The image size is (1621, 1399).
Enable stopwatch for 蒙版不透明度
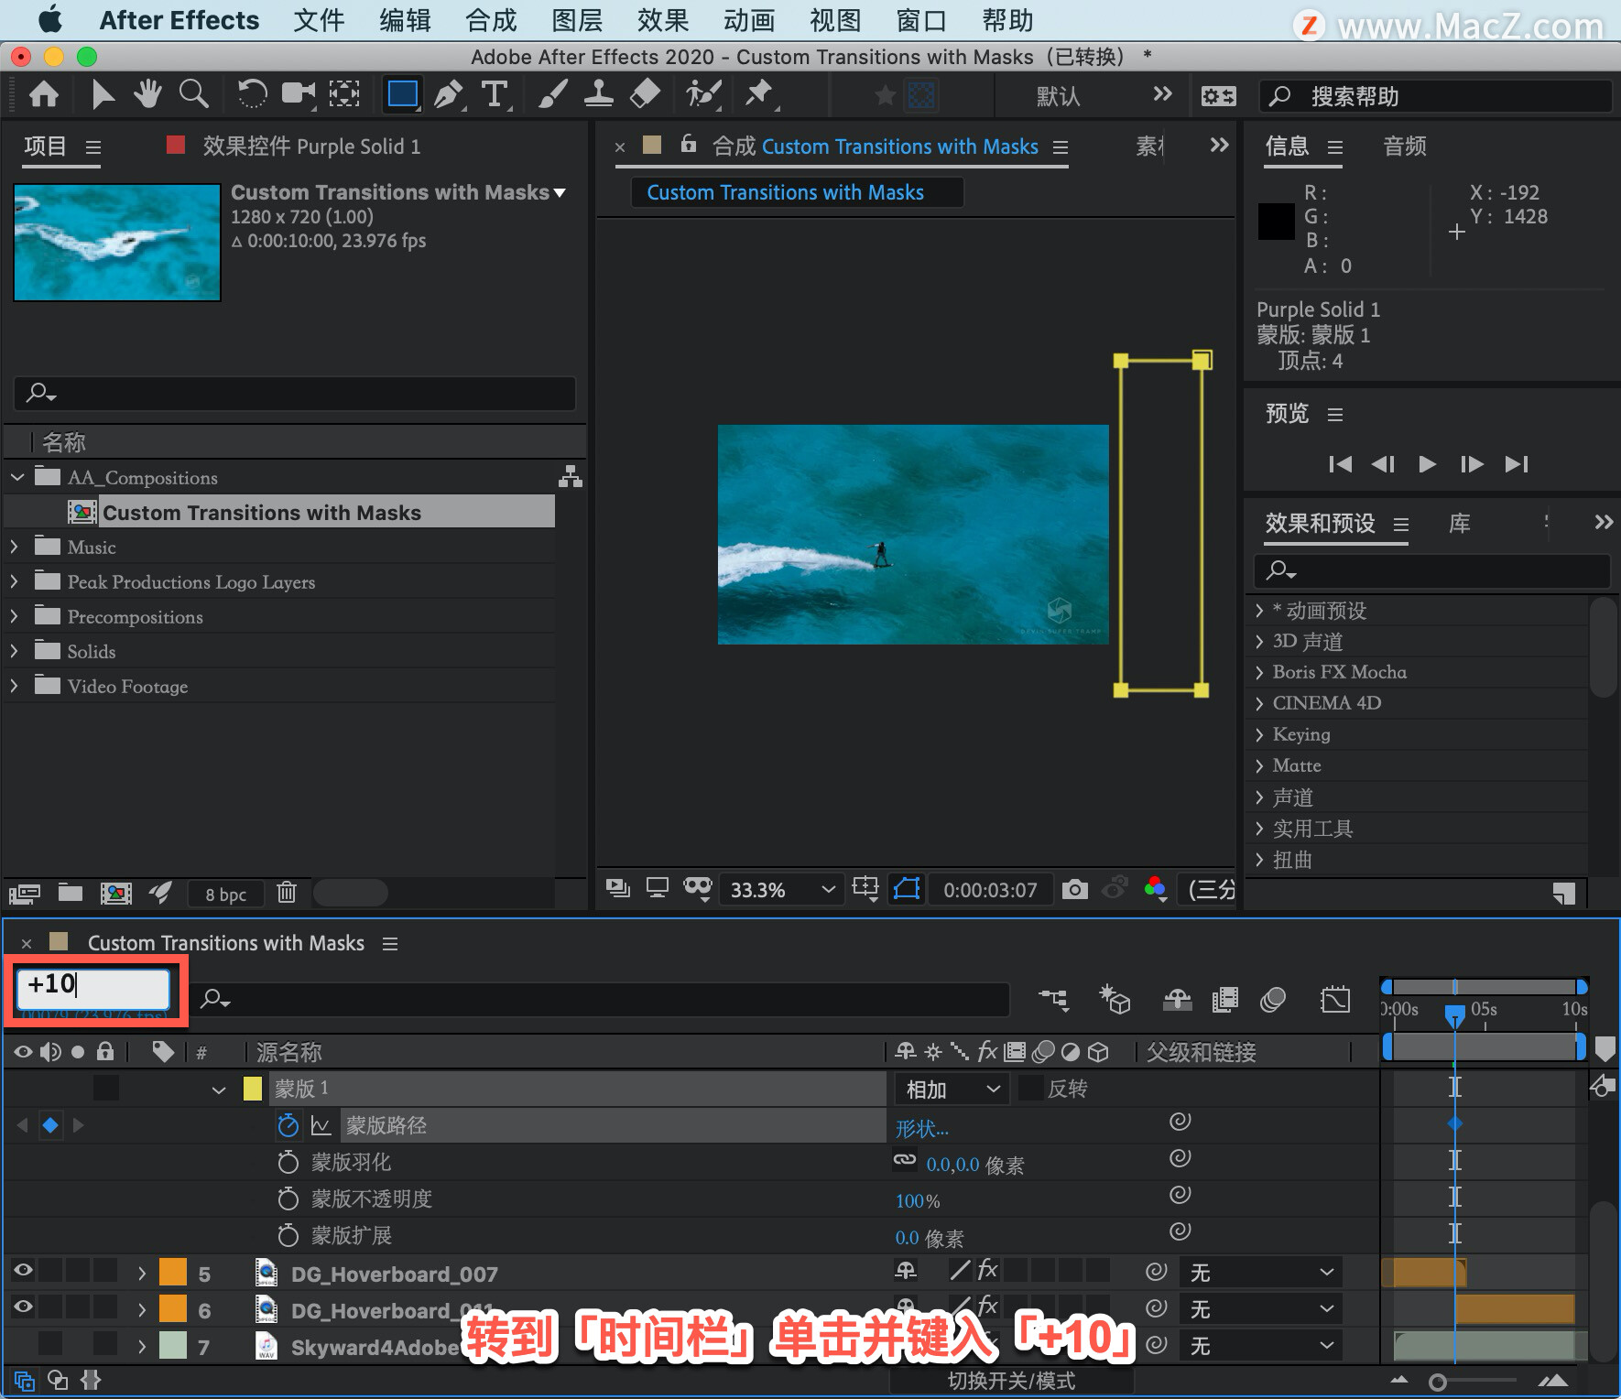coord(288,1198)
